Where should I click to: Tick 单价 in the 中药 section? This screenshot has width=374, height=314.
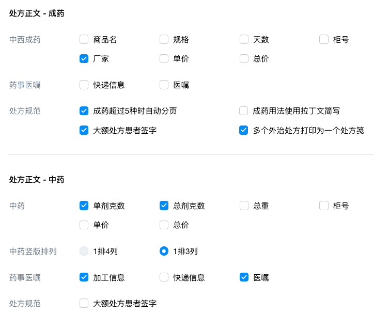pos(84,225)
